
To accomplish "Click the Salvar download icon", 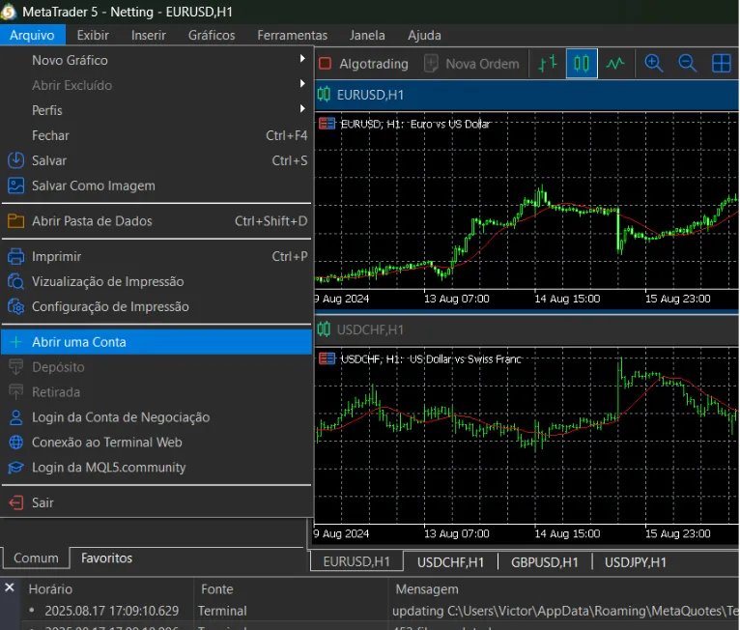I will point(16,160).
